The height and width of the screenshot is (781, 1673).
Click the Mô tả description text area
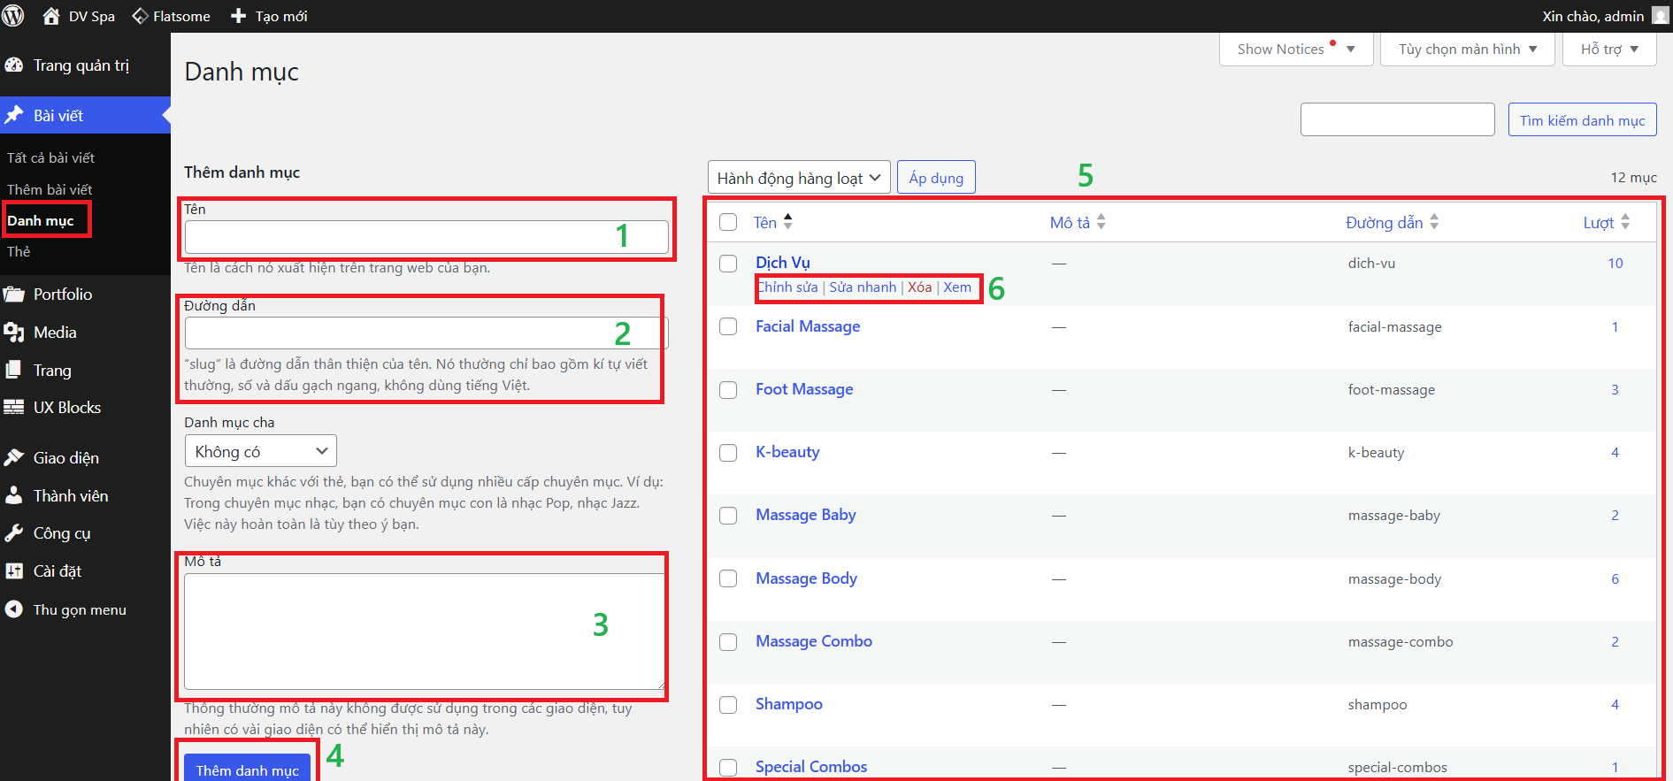point(424,631)
